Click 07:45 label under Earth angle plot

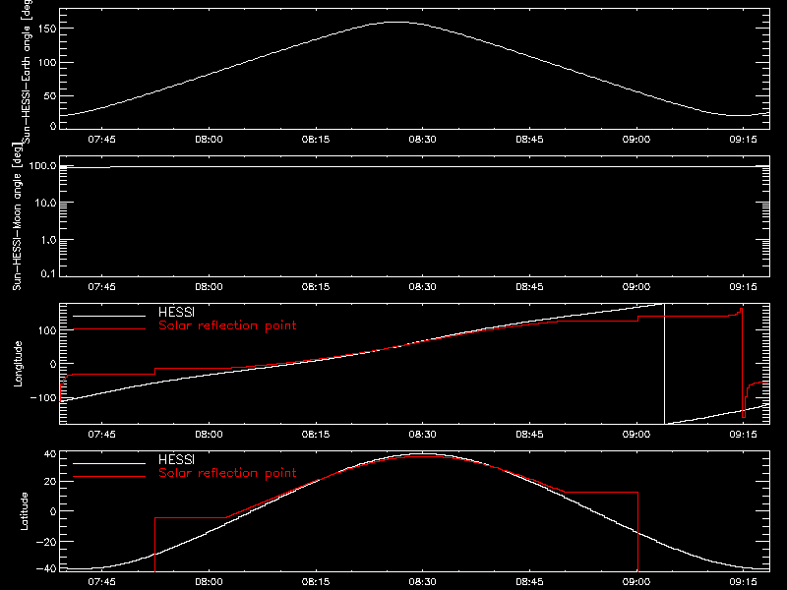pyautogui.click(x=101, y=140)
